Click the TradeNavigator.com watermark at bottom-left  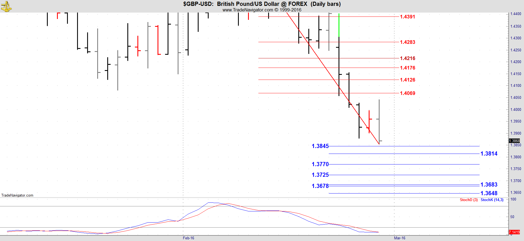(x=17, y=195)
